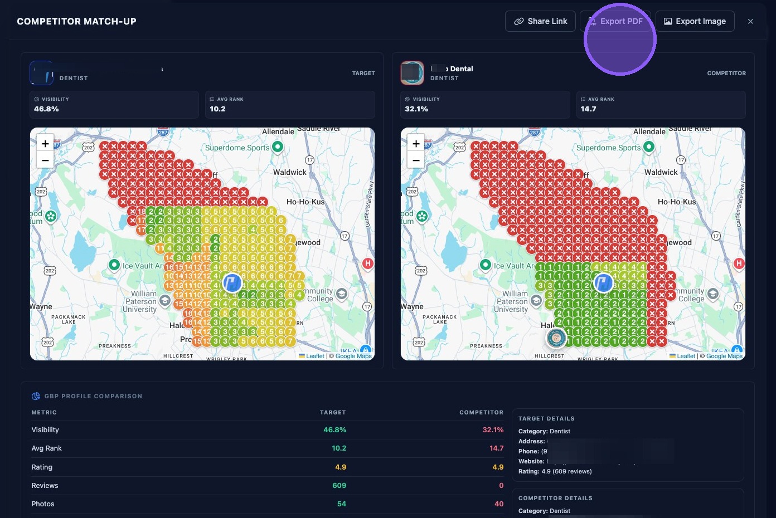Click the Target Details heading

[546, 419]
